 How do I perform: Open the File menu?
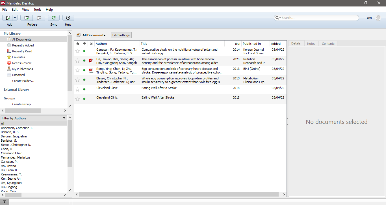click(5, 10)
